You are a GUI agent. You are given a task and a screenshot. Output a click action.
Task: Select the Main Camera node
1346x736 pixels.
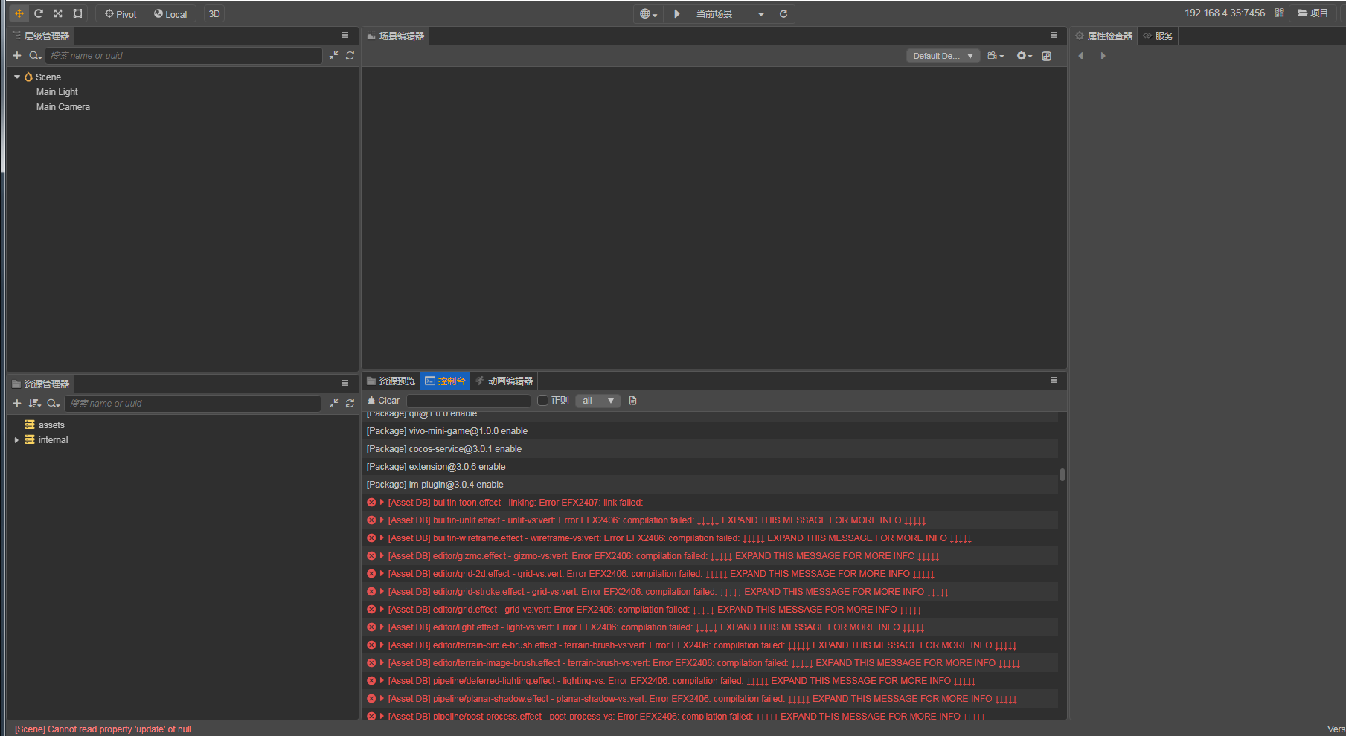pyautogui.click(x=63, y=107)
